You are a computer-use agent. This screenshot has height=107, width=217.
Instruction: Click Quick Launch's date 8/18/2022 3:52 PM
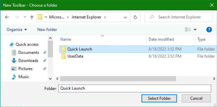click(165, 49)
